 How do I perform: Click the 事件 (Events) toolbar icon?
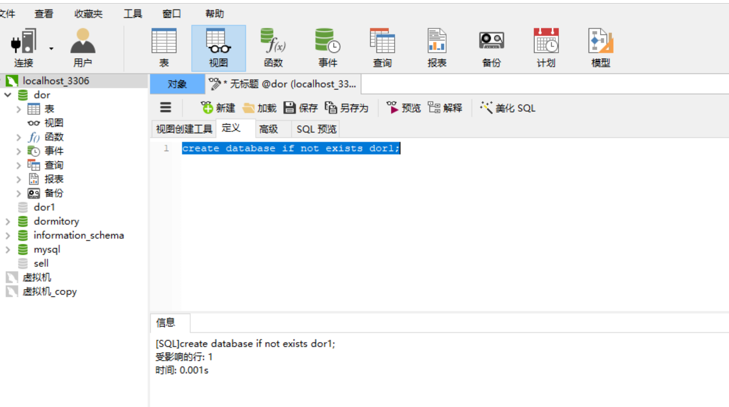point(327,47)
